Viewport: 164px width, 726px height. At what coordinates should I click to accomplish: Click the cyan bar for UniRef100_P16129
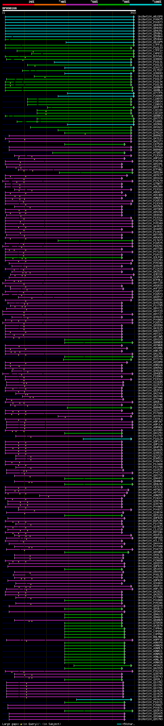click(x=107, y=439)
